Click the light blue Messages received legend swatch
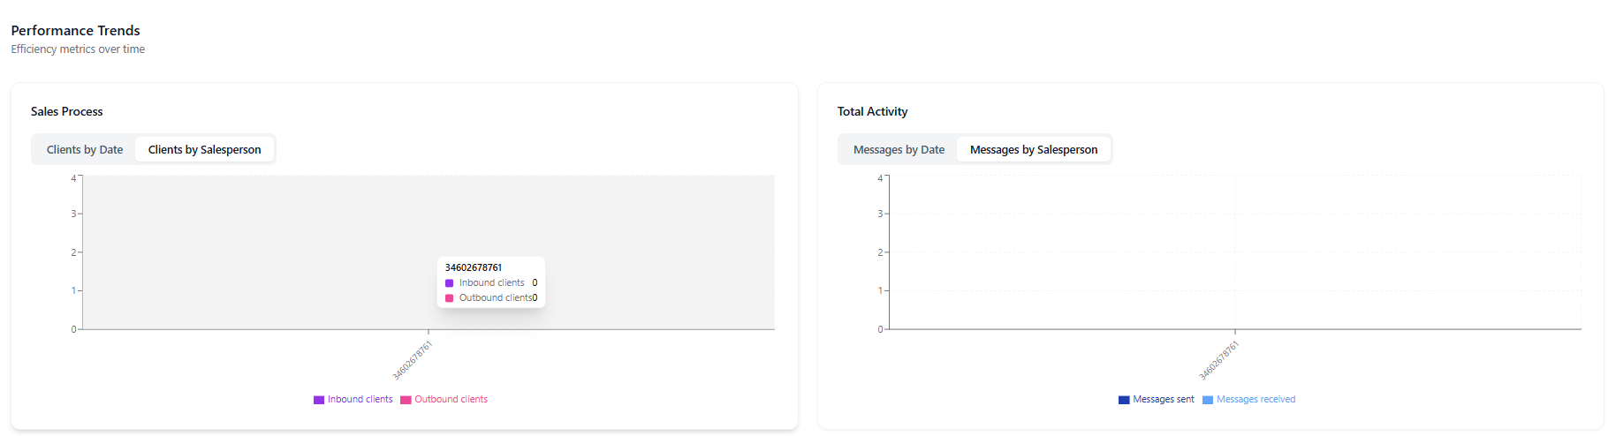The image size is (1616, 436). [x=1208, y=400]
